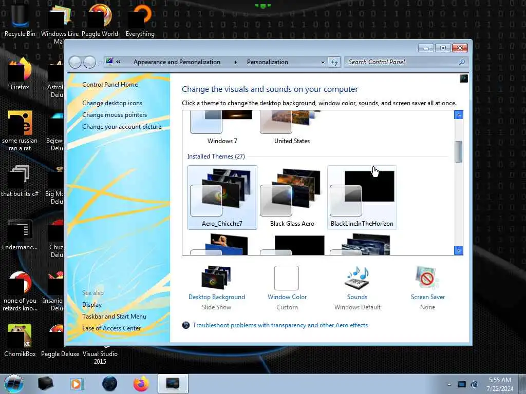
Task: Select the BlackLineInTheHorizon theme
Action: (362, 198)
